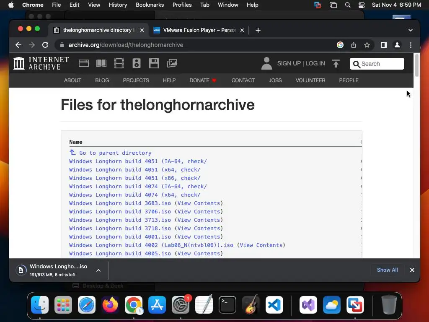The height and width of the screenshot is (322, 429).
Task: Open Internet Archive texts book icon
Action: click(x=101, y=64)
